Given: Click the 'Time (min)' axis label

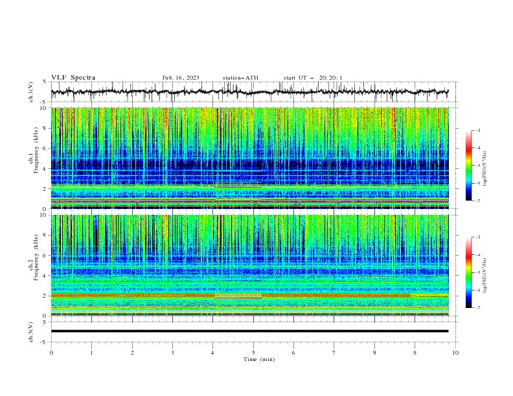Looking at the screenshot, I should 259,359.
